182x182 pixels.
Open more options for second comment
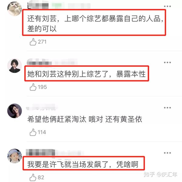click(x=167, y=63)
